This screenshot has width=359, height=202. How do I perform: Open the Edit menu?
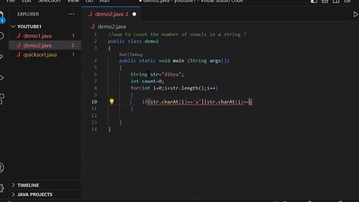pos(26,1)
